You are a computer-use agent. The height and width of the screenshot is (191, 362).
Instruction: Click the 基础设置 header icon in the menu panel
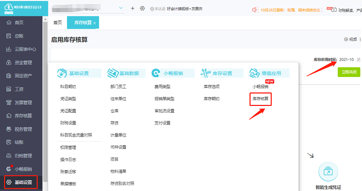coord(62,73)
